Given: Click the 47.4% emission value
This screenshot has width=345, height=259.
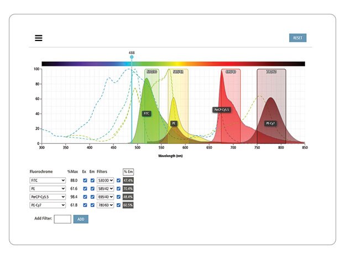Looking at the screenshot, I should coord(128,180).
